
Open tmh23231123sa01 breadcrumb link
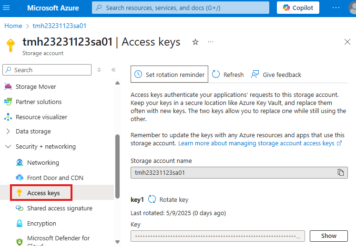pos(60,26)
